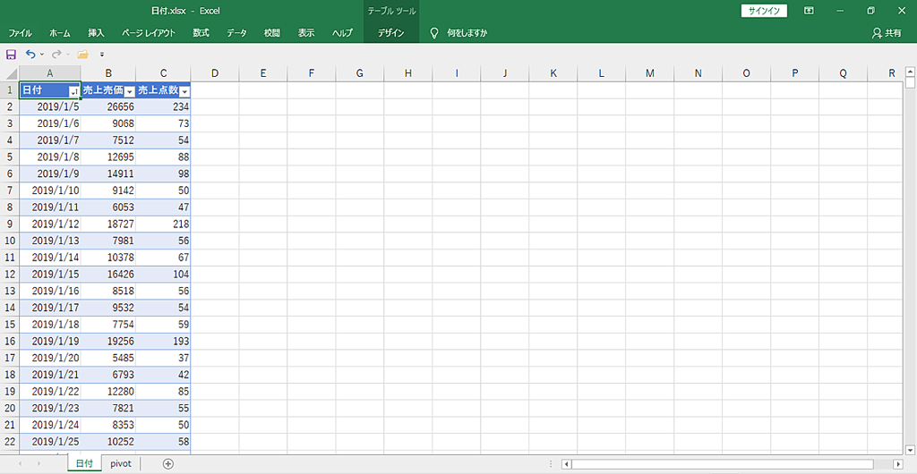The height and width of the screenshot is (474, 917).
Task: Select cell containing 218
Action: coord(163,224)
